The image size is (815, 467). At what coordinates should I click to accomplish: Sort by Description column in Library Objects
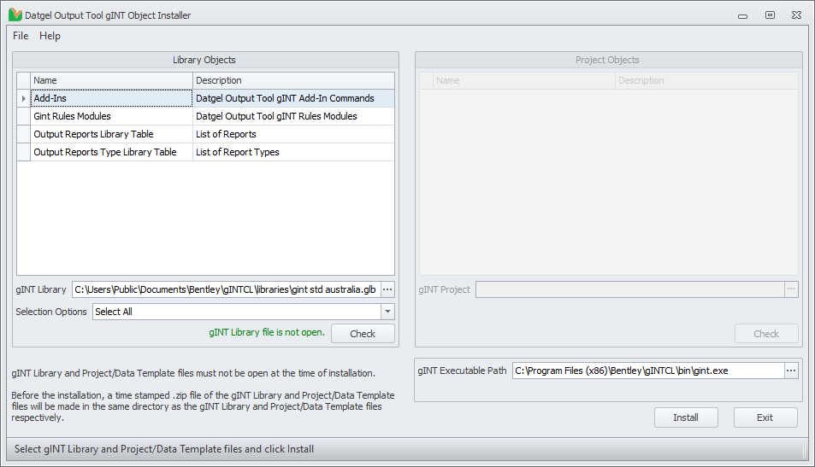293,80
